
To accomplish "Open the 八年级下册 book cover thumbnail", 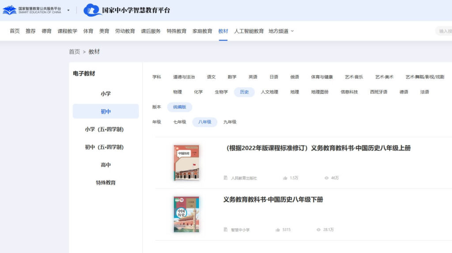I will tap(186, 214).
